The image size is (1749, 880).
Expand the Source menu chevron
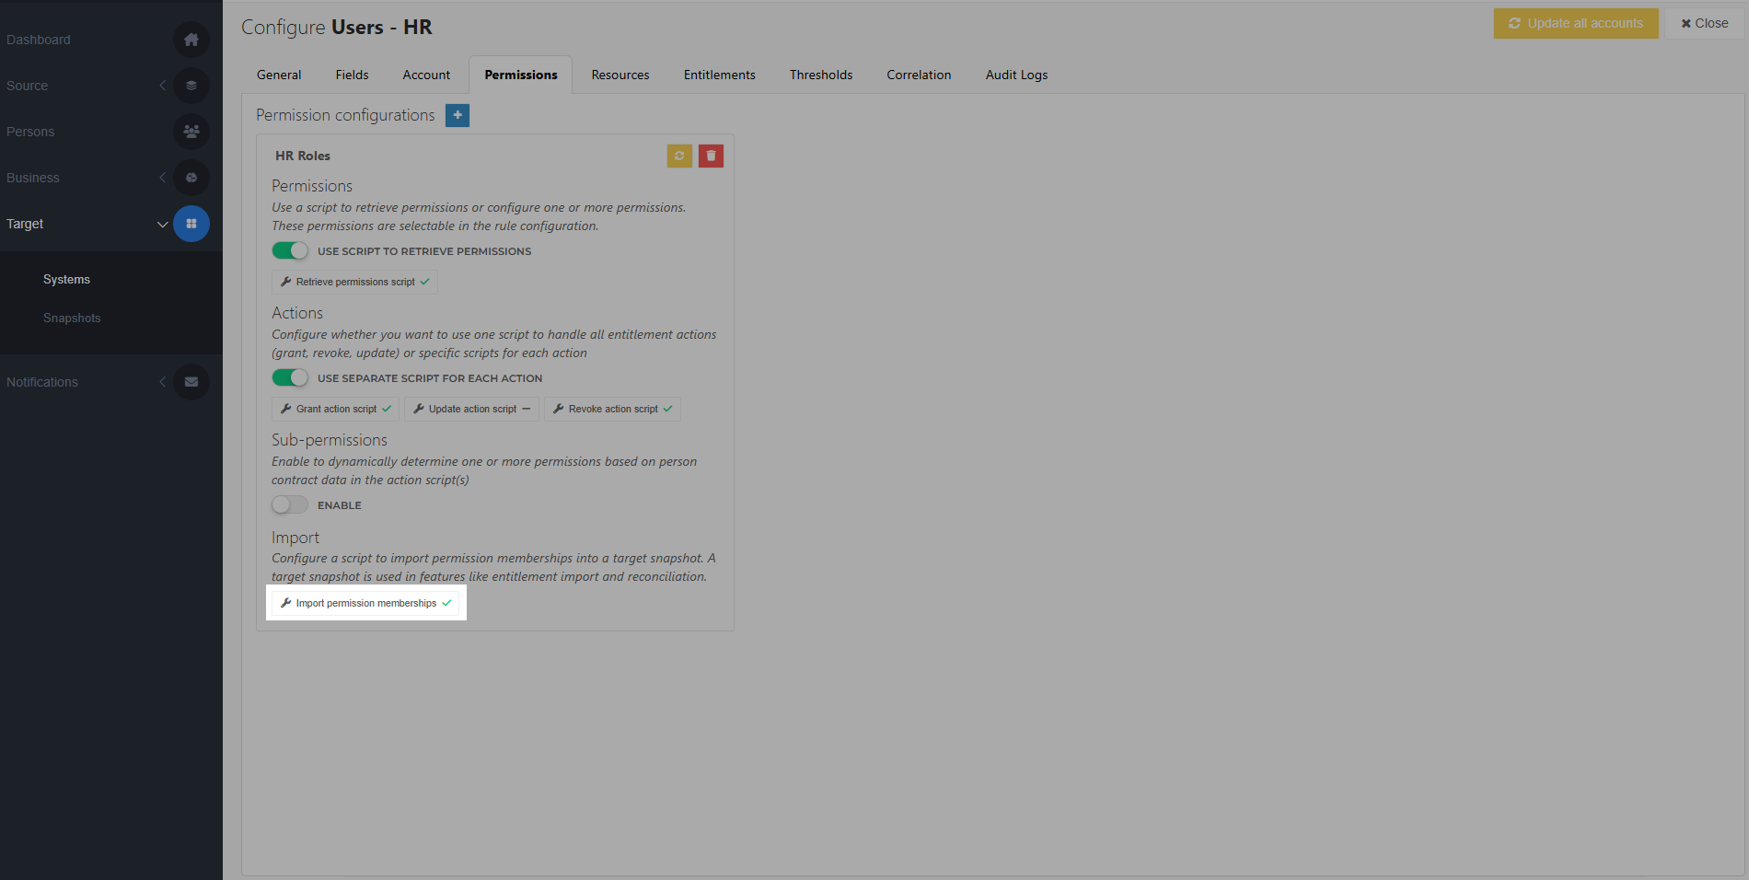[x=162, y=86]
